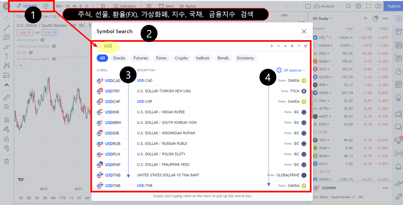Image resolution: width=403 pixels, height=205 pixels.
Task: Open candlestick chart type selector
Action: click(x=103, y=6)
